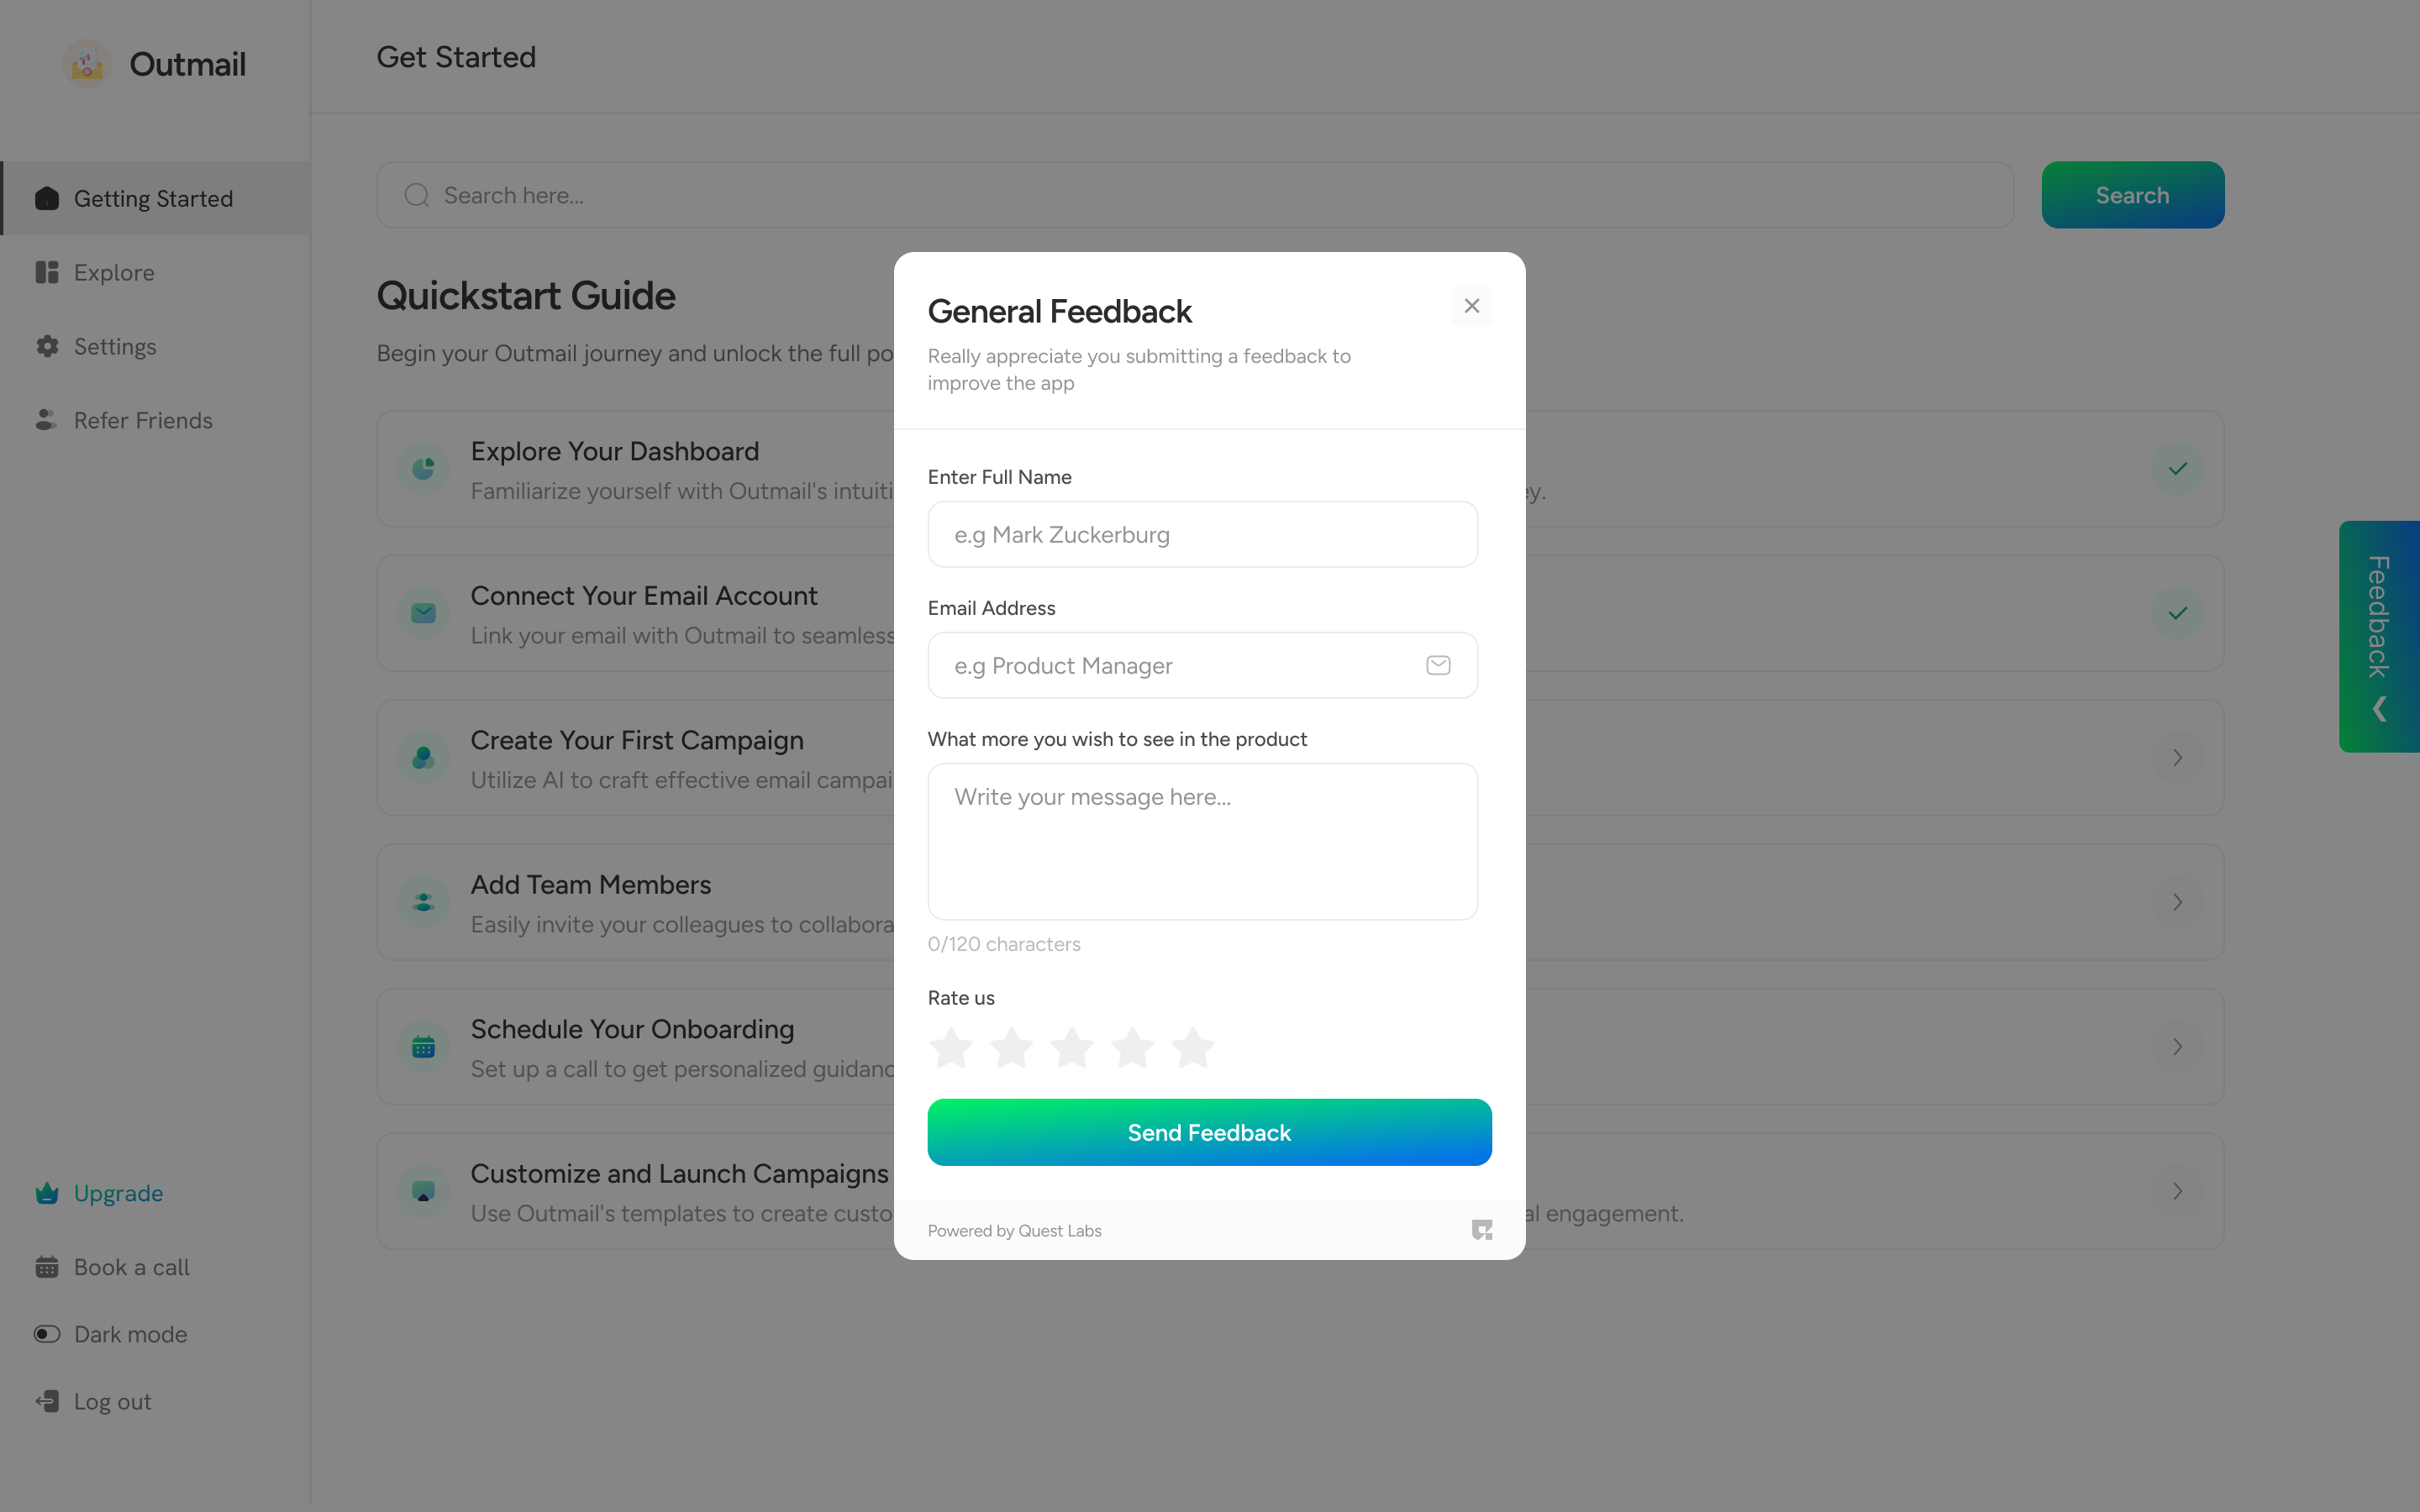Click the Connect Your Email Account checkmark

(2177, 613)
